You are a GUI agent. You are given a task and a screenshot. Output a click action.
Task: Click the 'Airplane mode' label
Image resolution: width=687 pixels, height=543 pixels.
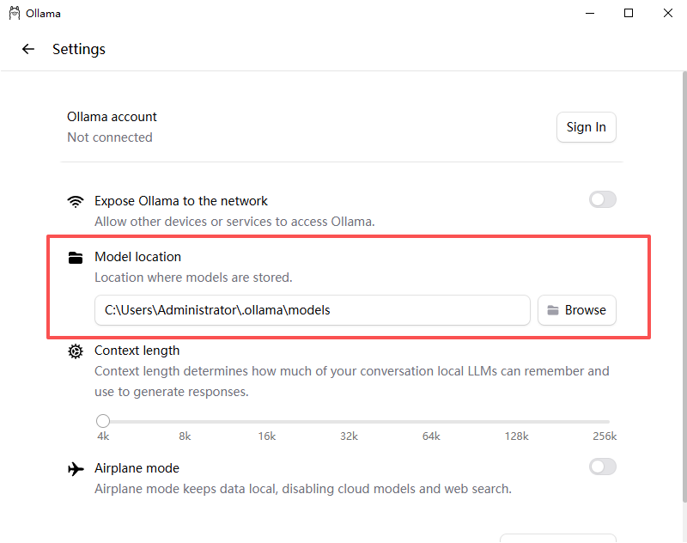pos(137,468)
